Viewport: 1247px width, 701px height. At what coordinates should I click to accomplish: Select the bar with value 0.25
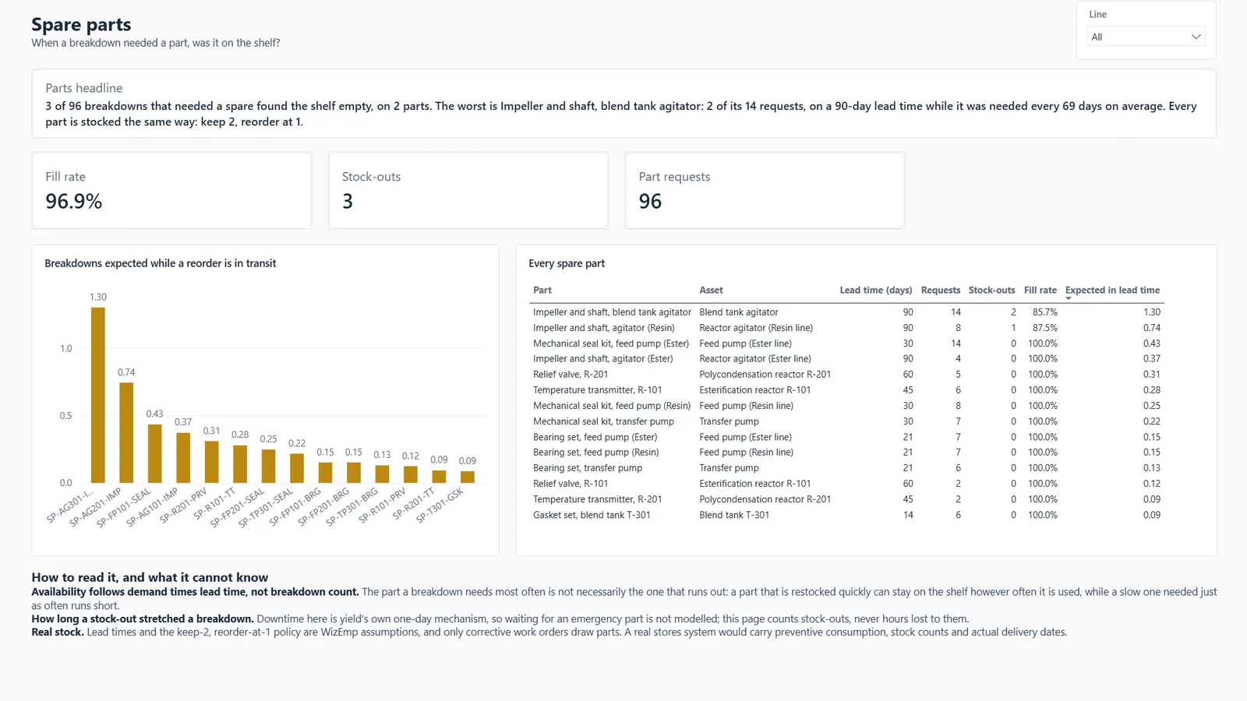point(269,466)
